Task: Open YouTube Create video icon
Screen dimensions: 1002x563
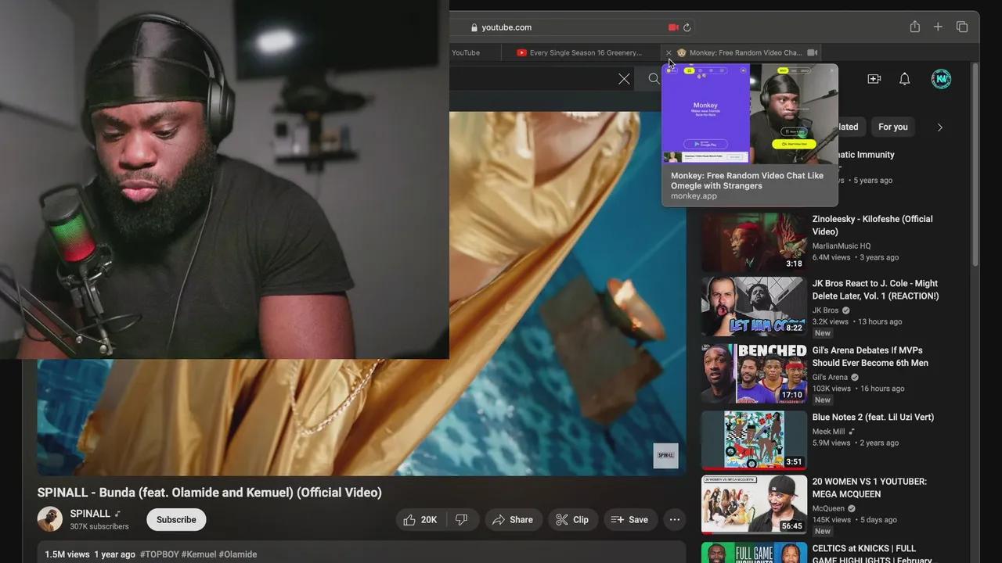Action: tap(874, 79)
